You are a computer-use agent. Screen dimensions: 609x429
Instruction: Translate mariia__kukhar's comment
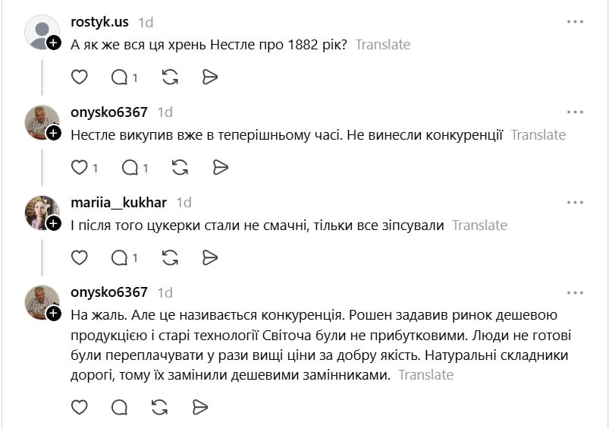coord(479,226)
